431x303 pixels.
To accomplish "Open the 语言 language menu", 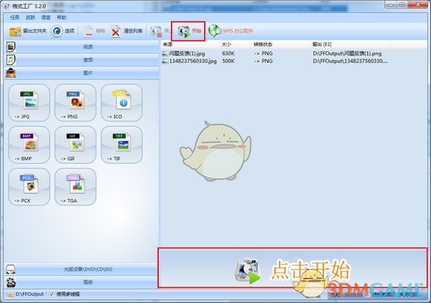I will (46, 17).
